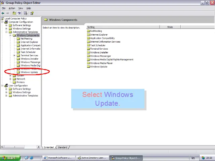This screenshot has width=215, height=161.
Task: Expand Software Settings under Computer Configuration
Action: [6, 25]
